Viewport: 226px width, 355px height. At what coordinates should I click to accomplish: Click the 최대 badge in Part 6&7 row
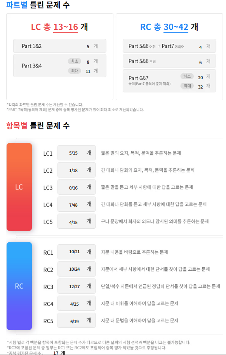[x=187, y=86]
